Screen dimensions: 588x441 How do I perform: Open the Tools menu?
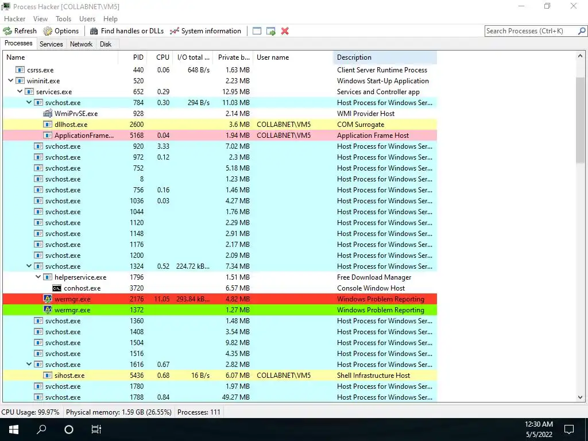tap(63, 19)
